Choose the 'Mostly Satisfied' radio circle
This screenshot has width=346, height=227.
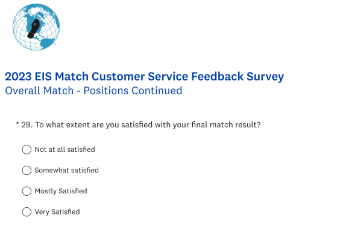point(27,191)
